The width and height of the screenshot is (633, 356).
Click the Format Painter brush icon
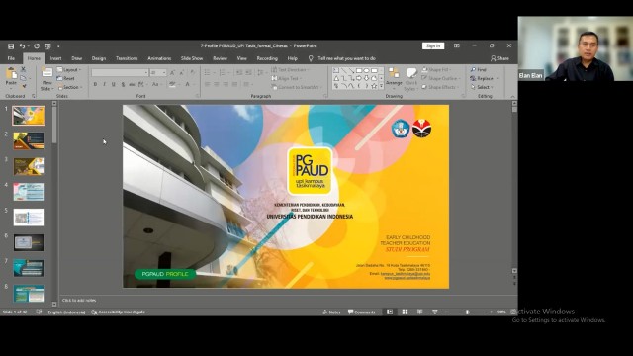click(24, 86)
